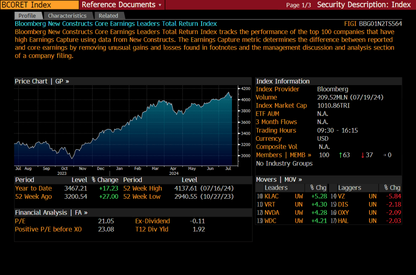
Task: Select lagger DIS row
Action: coord(366,204)
